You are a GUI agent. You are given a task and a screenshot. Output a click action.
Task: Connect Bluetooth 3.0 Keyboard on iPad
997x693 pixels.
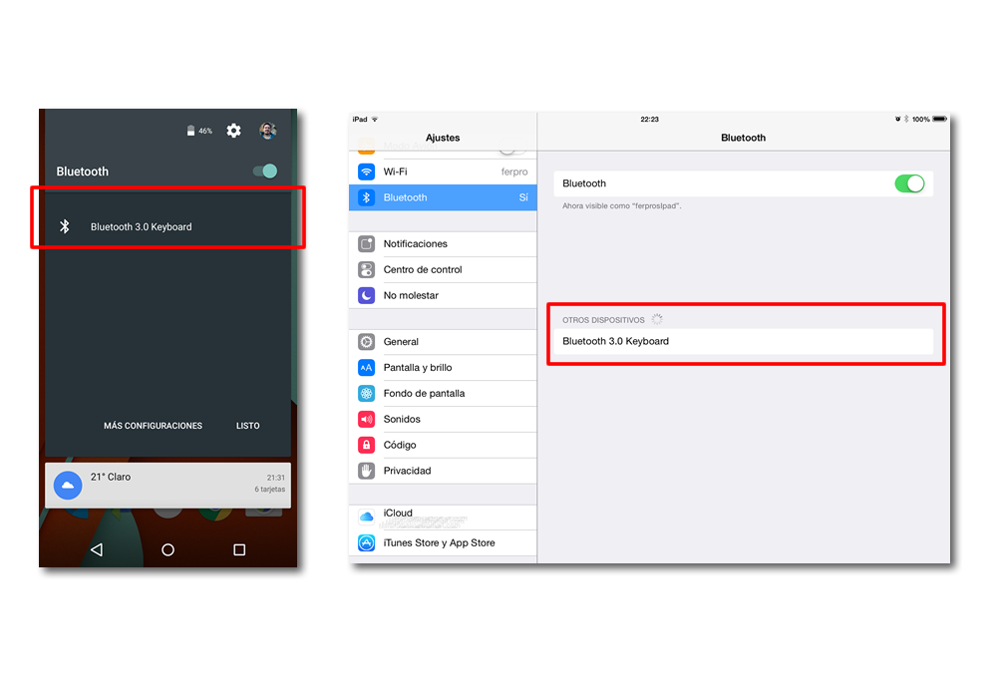pyautogui.click(x=744, y=341)
